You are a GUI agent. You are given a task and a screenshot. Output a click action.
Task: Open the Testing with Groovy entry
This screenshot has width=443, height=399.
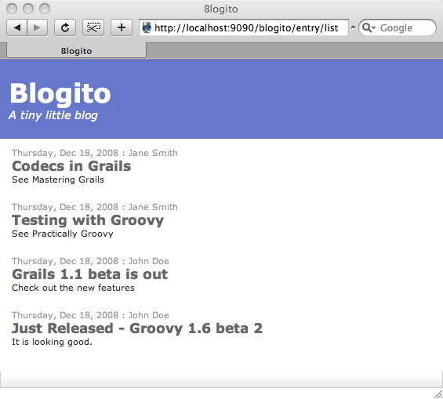[88, 220]
